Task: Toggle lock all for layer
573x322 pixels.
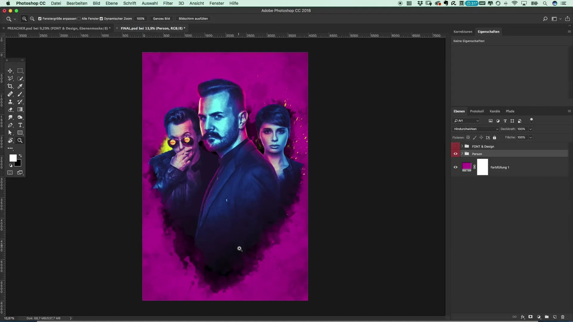Action: coord(495,137)
